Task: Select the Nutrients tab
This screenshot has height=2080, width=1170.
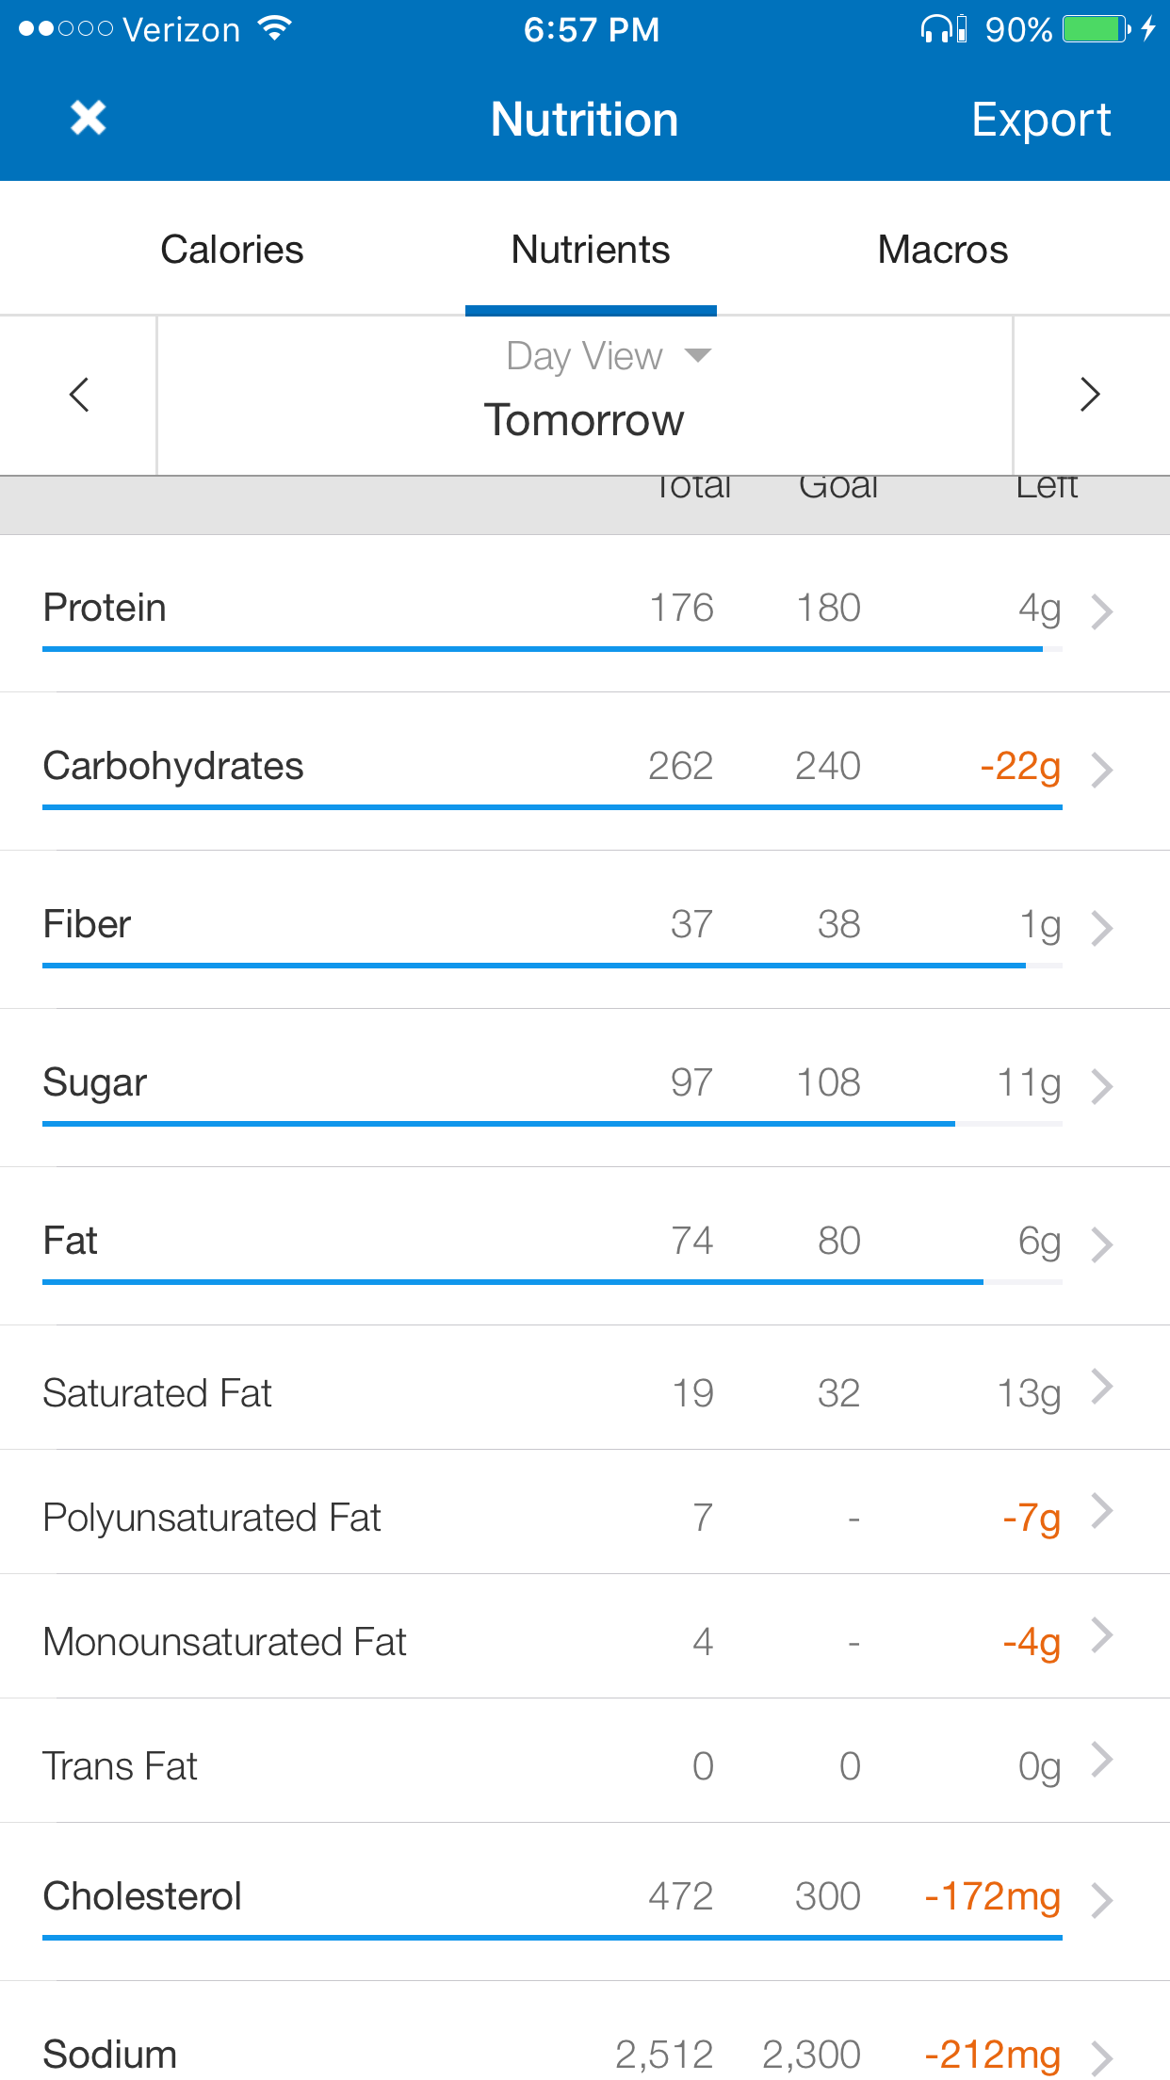Action: coord(591,250)
